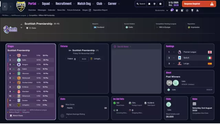Expand the Club menu chevron
This screenshot has height=124, width=220.
click(x=104, y=4)
